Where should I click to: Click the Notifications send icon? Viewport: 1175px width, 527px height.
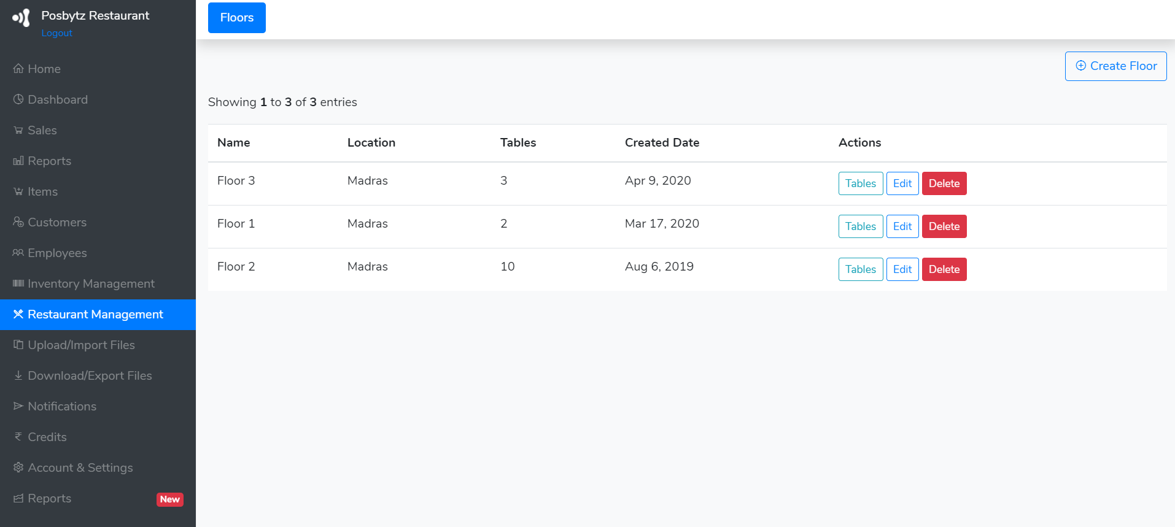pyautogui.click(x=18, y=406)
